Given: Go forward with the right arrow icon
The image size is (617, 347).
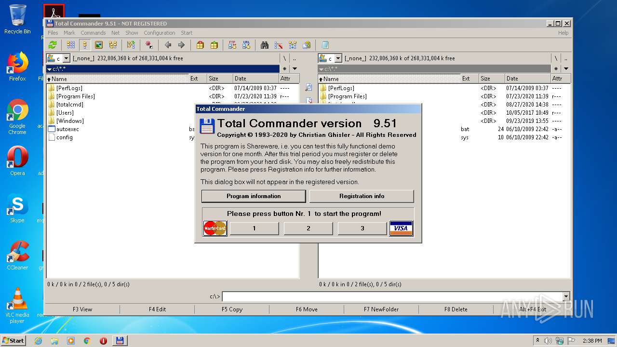Looking at the screenshot, I should [181, 45].
